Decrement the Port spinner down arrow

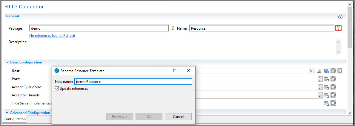click(320, 81)
